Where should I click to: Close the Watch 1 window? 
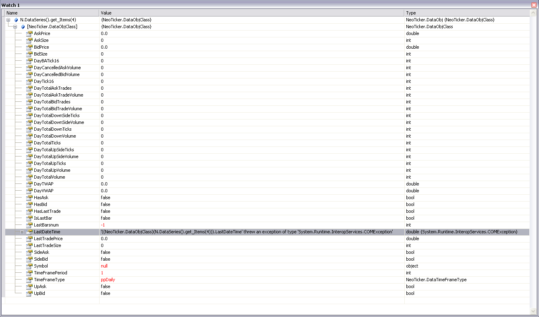tap(534, 5)
